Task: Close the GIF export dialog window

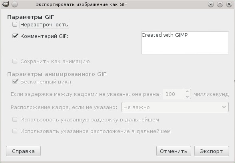Action: tap(229, 4)
